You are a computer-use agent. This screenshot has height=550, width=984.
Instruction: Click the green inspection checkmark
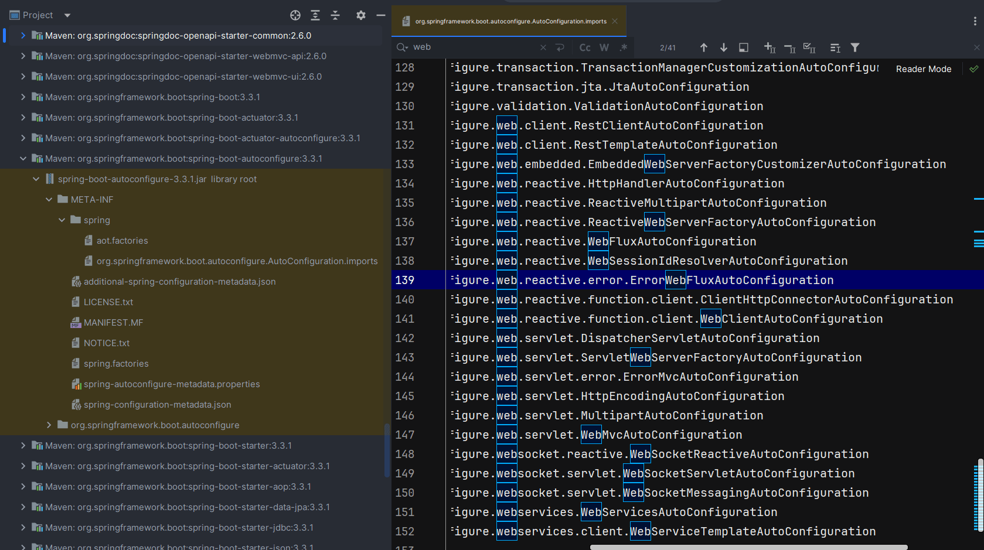[974, 69]
